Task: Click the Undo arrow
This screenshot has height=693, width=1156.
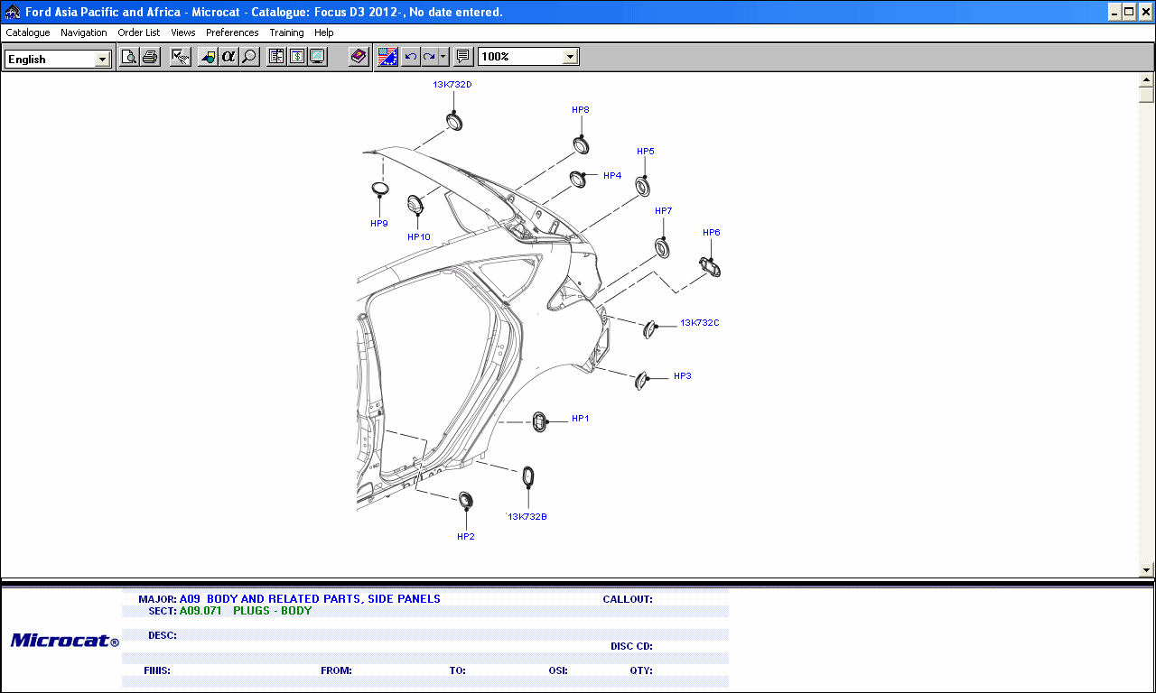Action: pyautogui.click(x=409, y=56)
